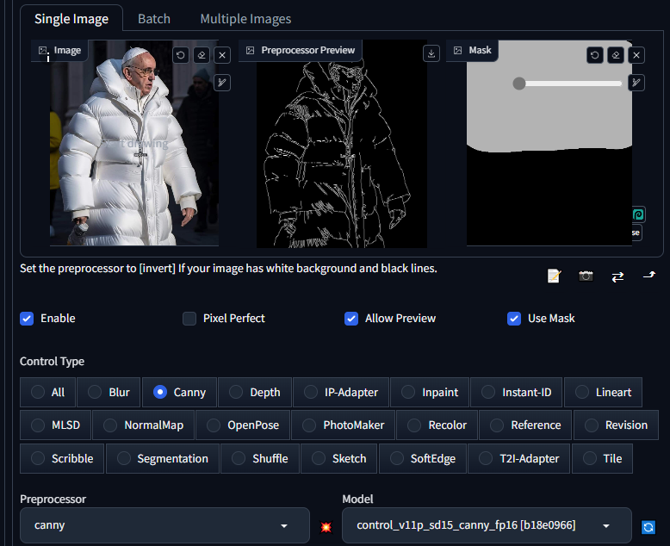The image size is (670, 546).
Task: Open the Multiple Images tab
Action: (245, 18)
